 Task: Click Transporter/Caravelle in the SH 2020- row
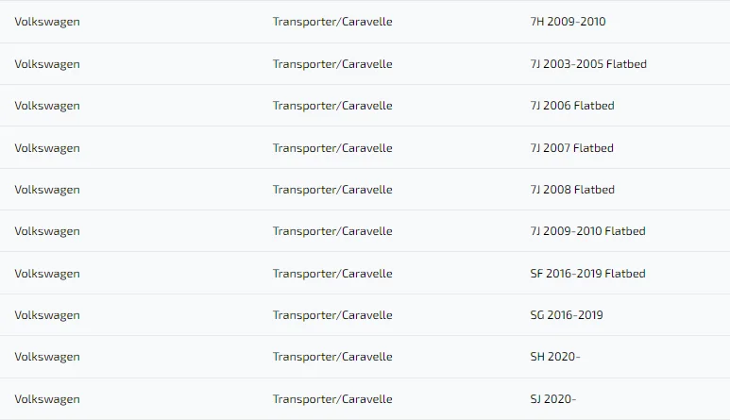332,357
